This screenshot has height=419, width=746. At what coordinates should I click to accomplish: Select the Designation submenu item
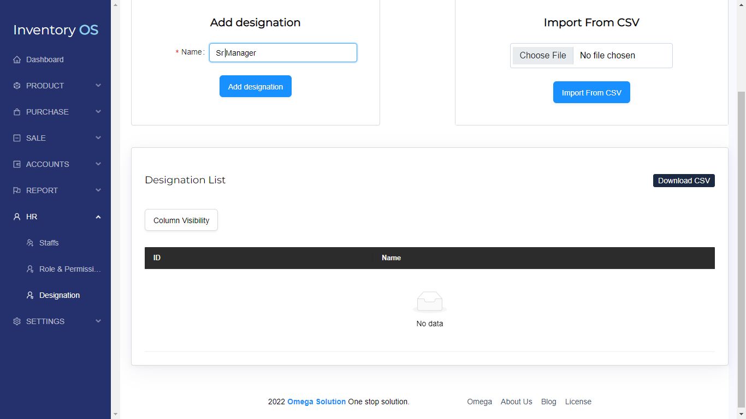60,295
